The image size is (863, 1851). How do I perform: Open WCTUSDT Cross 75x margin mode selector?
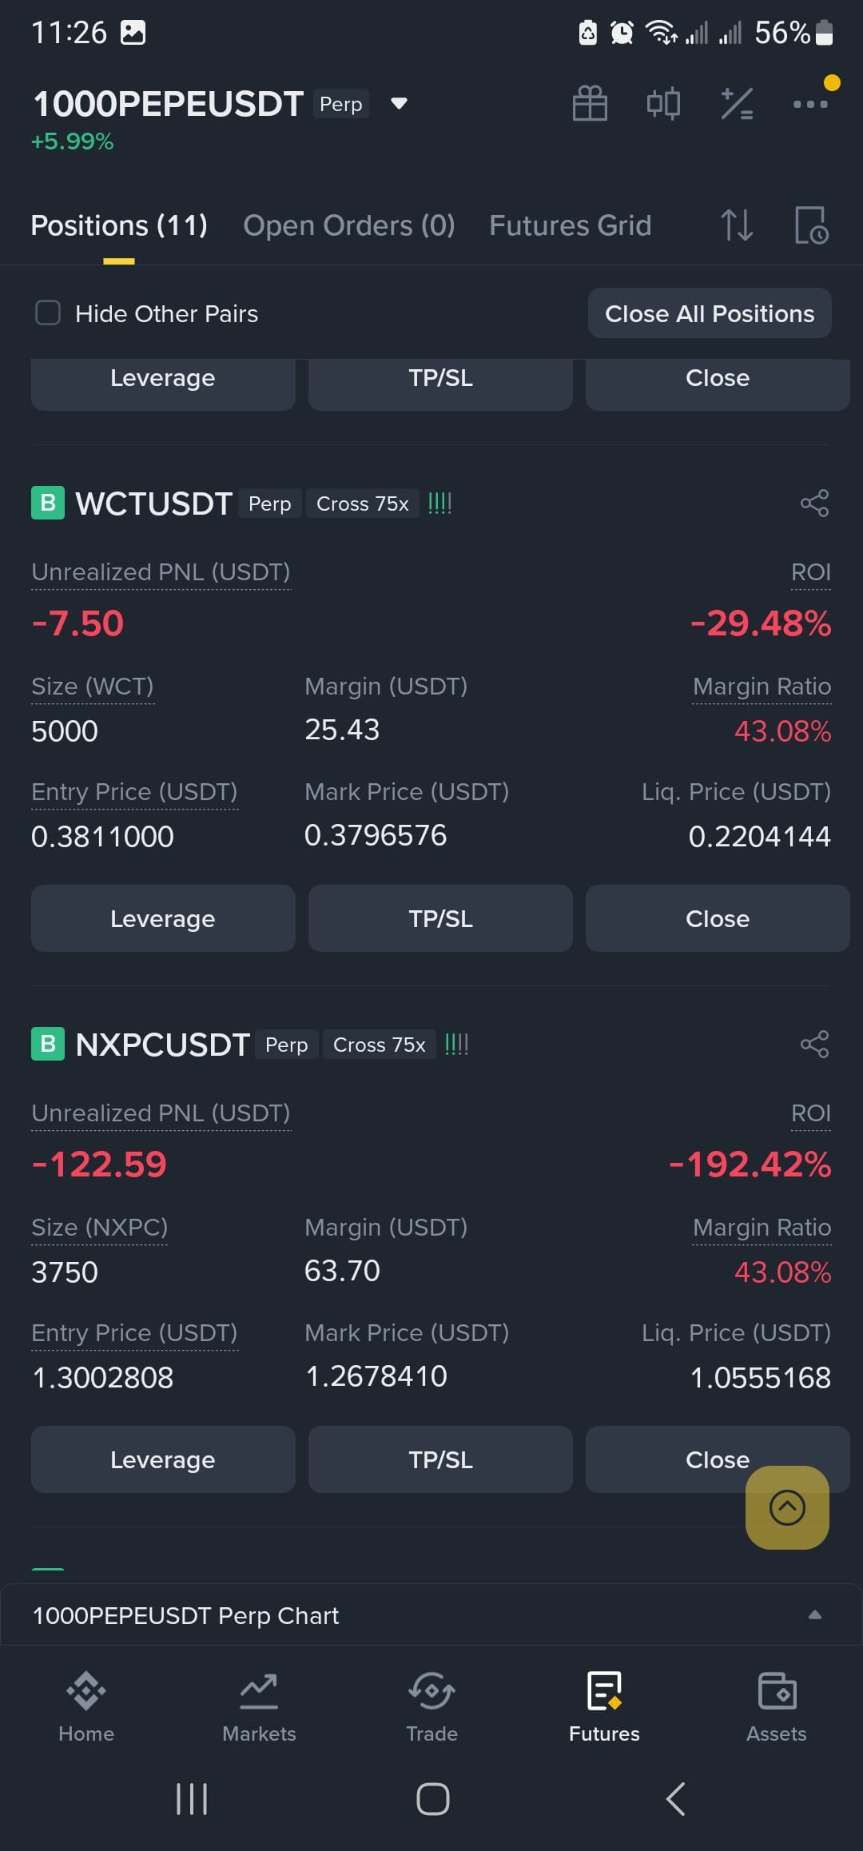[x=363, y=504]
